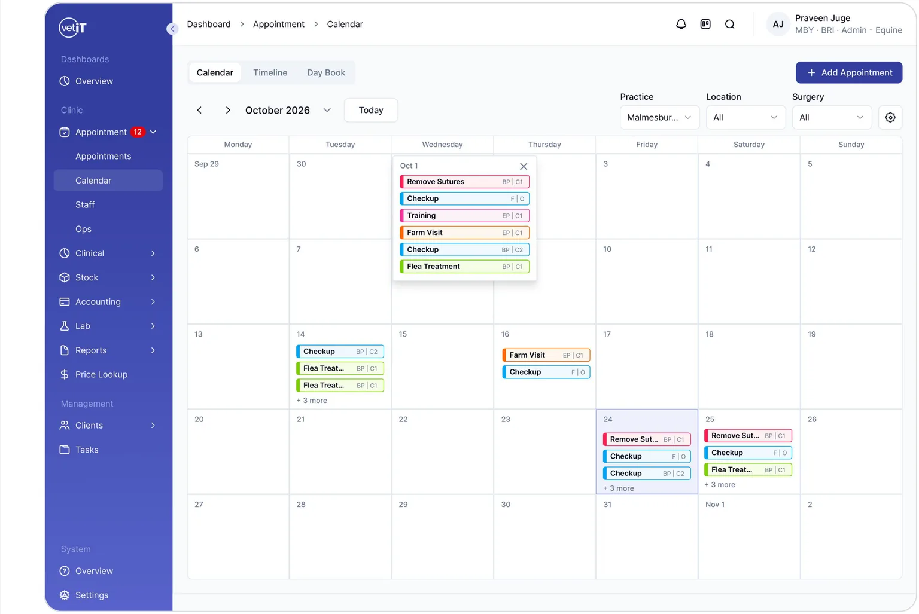The width and height of the screenshot is (919, 614).
Task: Switch to the Timeline tab
Action: (x=270, y=72)
